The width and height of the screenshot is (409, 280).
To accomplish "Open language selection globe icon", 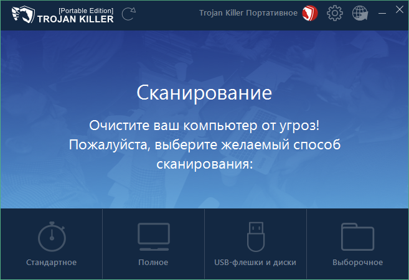I will (360, 13).
